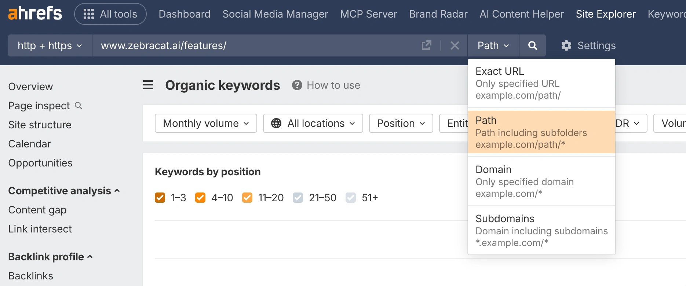The image size is (686, 286).
Task: Click the Ahrefs logo
Action: tap(35, 14)
